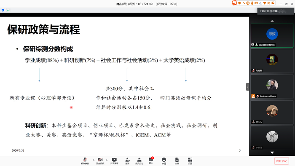Open the Invite participants icon
The height and width of the screenshot is (166, 295).
(x=127, y=161)
